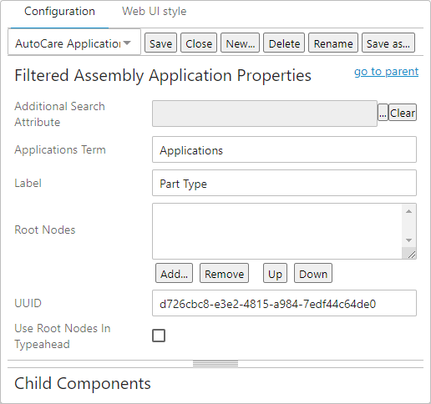
Task: Open the ellipsis attribute picker button
Action: click(383, 113)
